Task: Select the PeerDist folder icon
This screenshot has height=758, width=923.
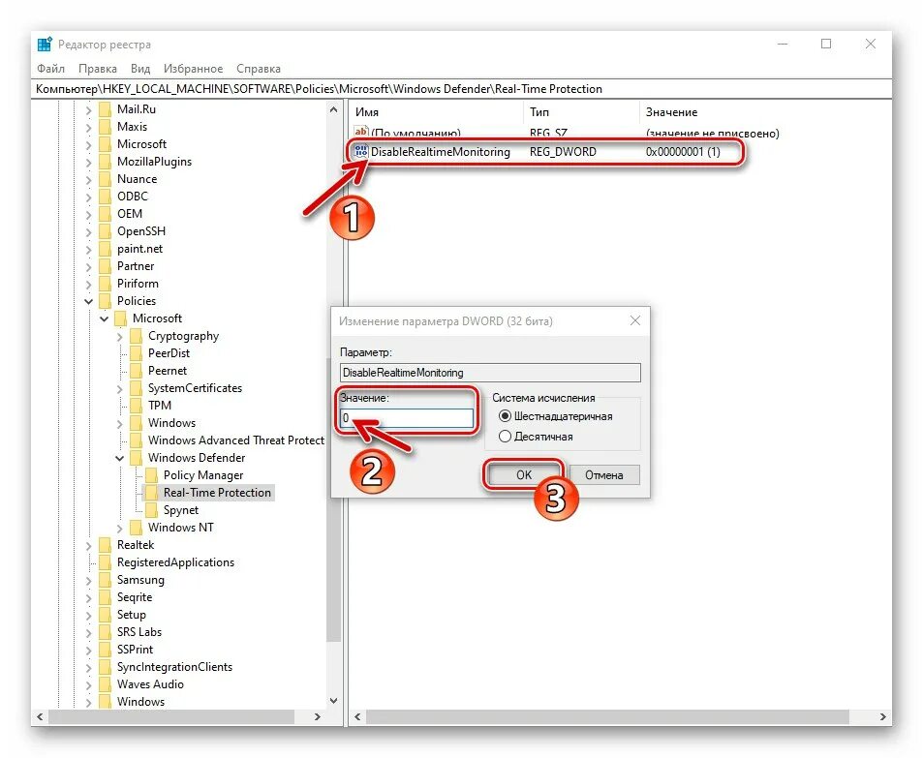Action: pos(136,353)
